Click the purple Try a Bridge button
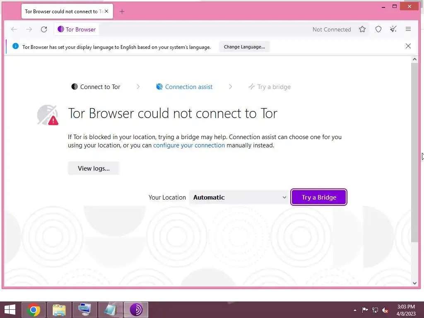Viewport: 424px width, 318px height. [319, 198]
